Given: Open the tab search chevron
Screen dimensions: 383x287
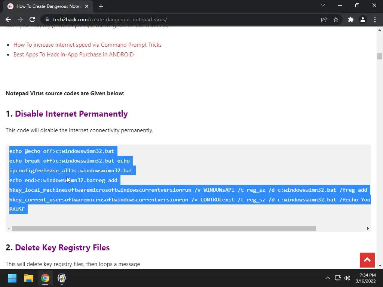Looking at the screenshot, I should coord(323,5).
